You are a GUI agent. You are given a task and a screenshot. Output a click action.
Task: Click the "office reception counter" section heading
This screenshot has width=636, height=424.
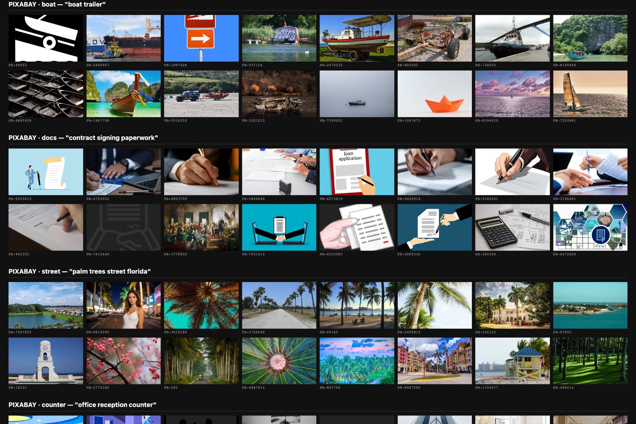point(82,405)
